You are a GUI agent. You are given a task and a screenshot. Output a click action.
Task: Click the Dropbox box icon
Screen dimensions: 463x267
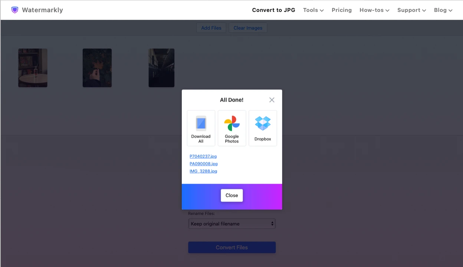[x=262, y=123]
